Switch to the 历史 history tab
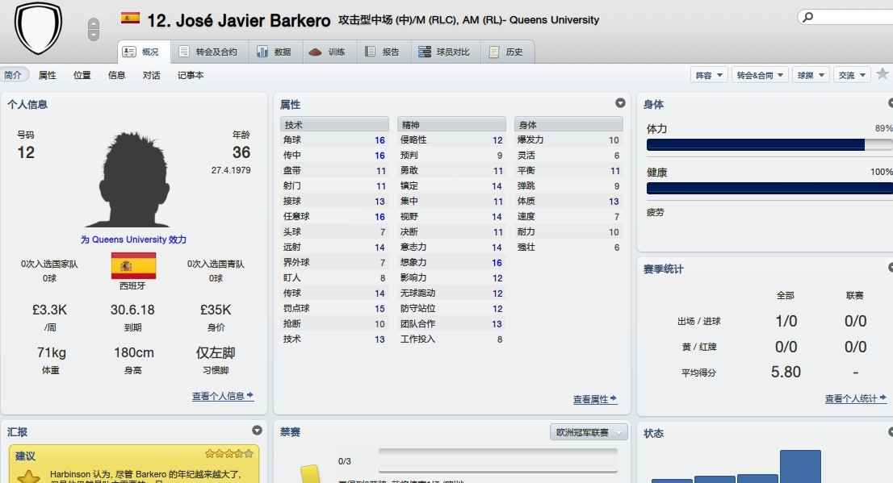Viewport: 893px width, 483px height. (x=507, y=52)
